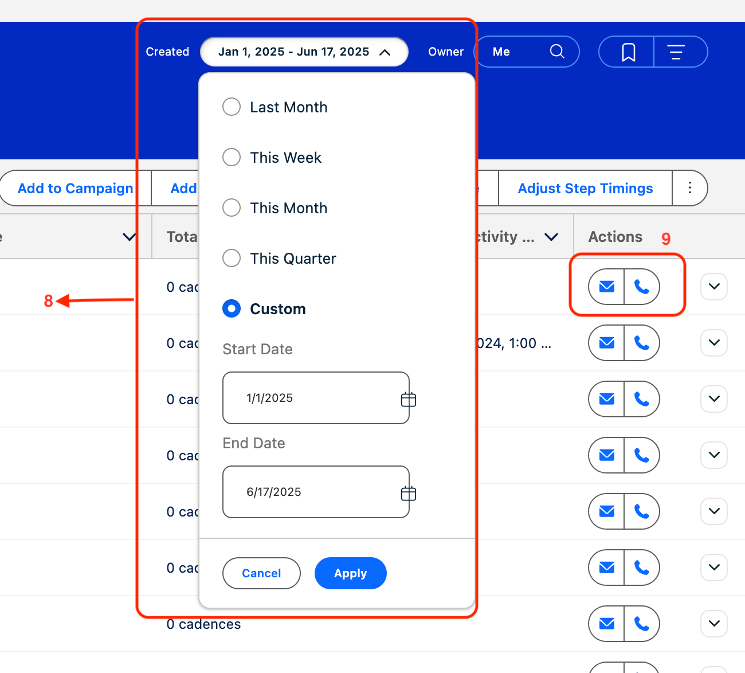
Task: Click the Cancel button
Action: tap(261, 573)
